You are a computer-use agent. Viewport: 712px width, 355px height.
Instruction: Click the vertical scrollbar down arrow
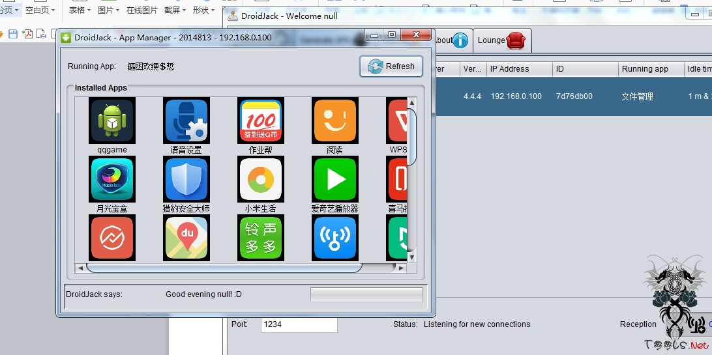pyautogui.click(x=411, y=257)
